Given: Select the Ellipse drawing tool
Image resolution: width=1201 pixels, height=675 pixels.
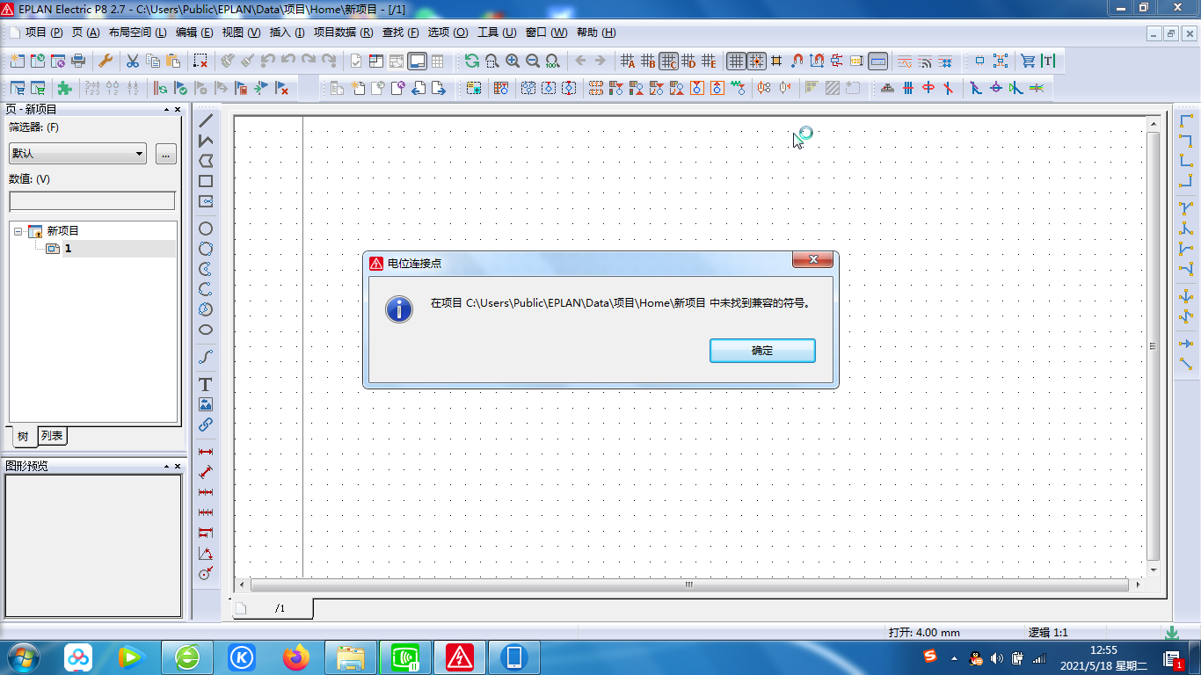Looking at the screenshot, I should (x=206, y=330).
